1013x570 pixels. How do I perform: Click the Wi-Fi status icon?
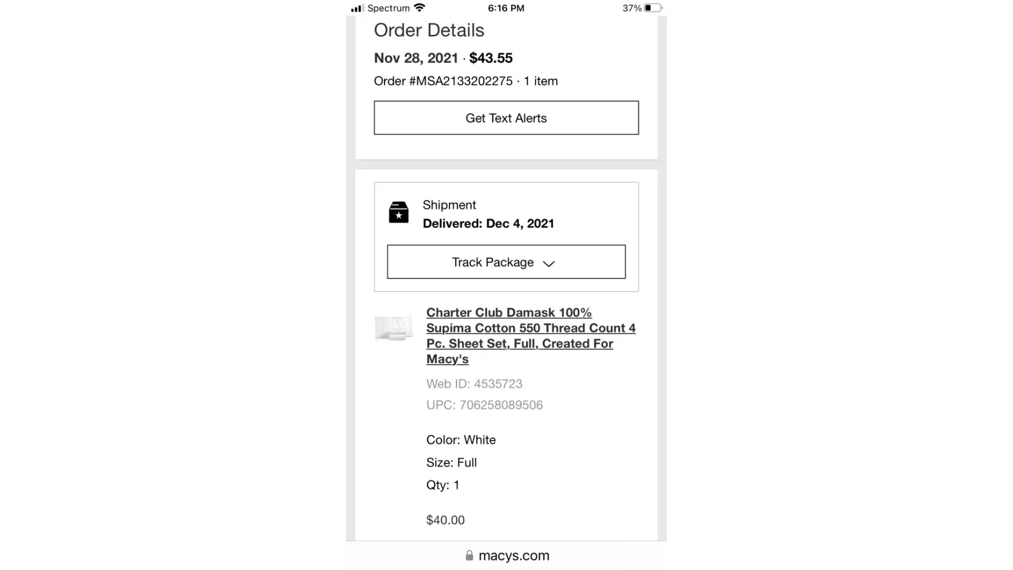pos(419,7)
